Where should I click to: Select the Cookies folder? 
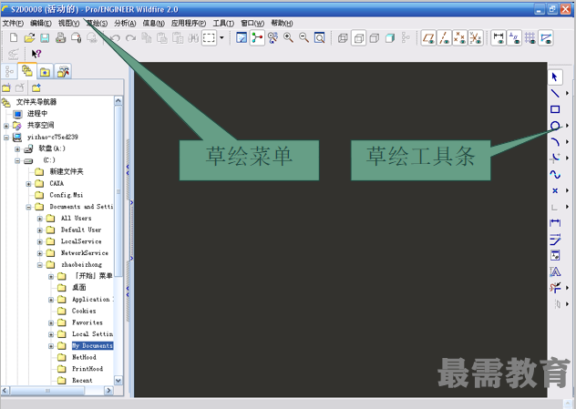[84, 311]
